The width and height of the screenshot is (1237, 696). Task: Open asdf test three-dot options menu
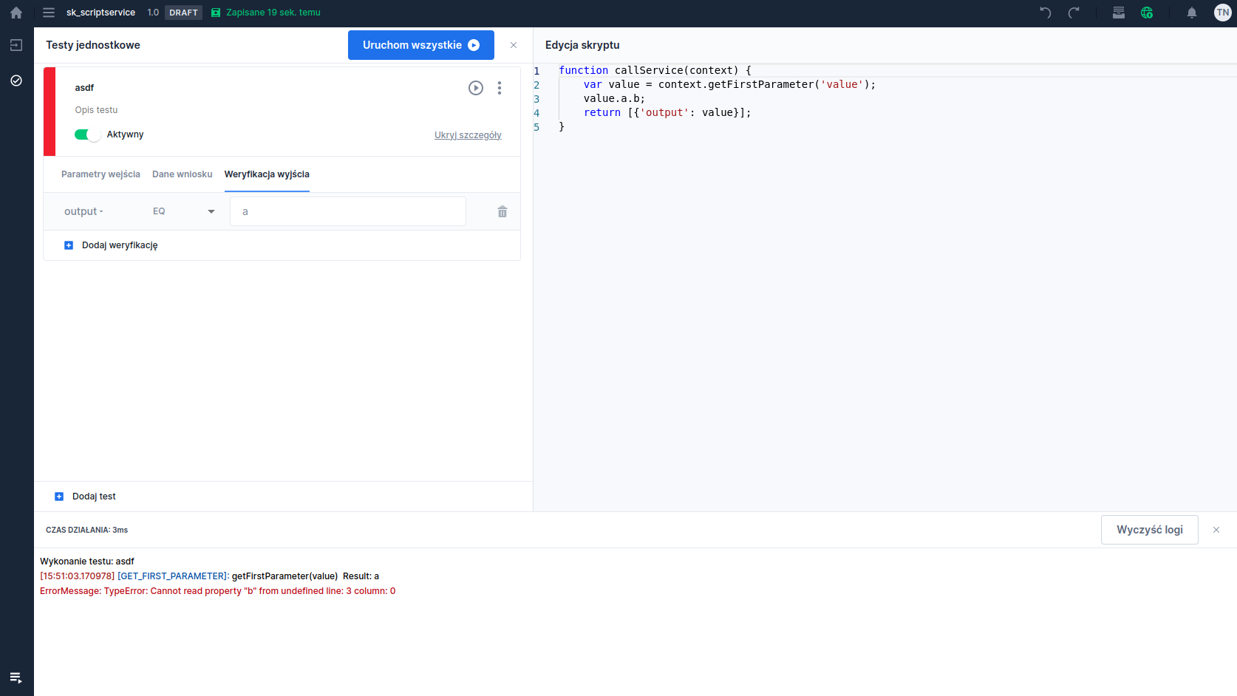(x=500, y=88)
